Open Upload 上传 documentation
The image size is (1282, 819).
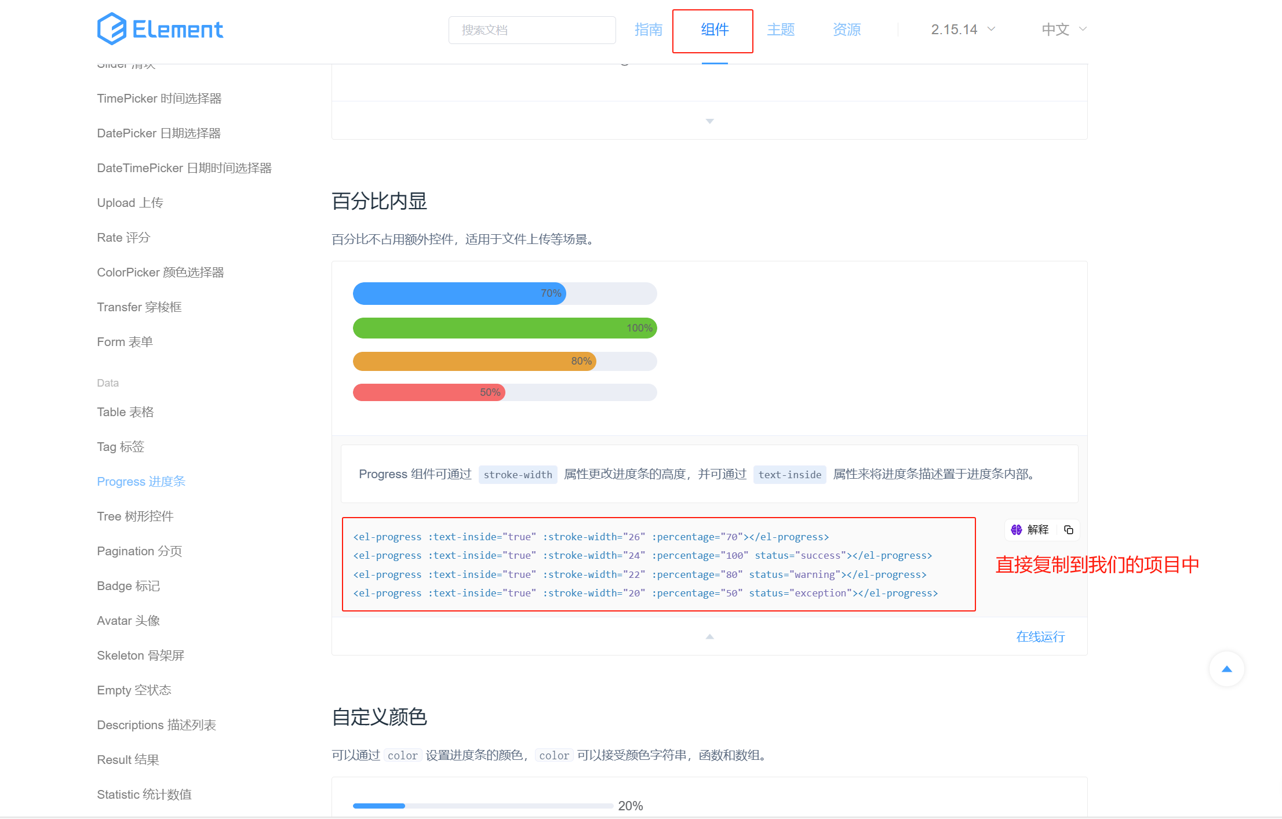point(130,202)
